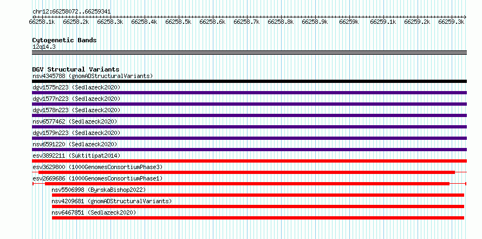This screenshot has width=482, height=239.
Task: Open the nsv4209681 gnomADStructuralVariants label
Action: (x=112, y=201)
